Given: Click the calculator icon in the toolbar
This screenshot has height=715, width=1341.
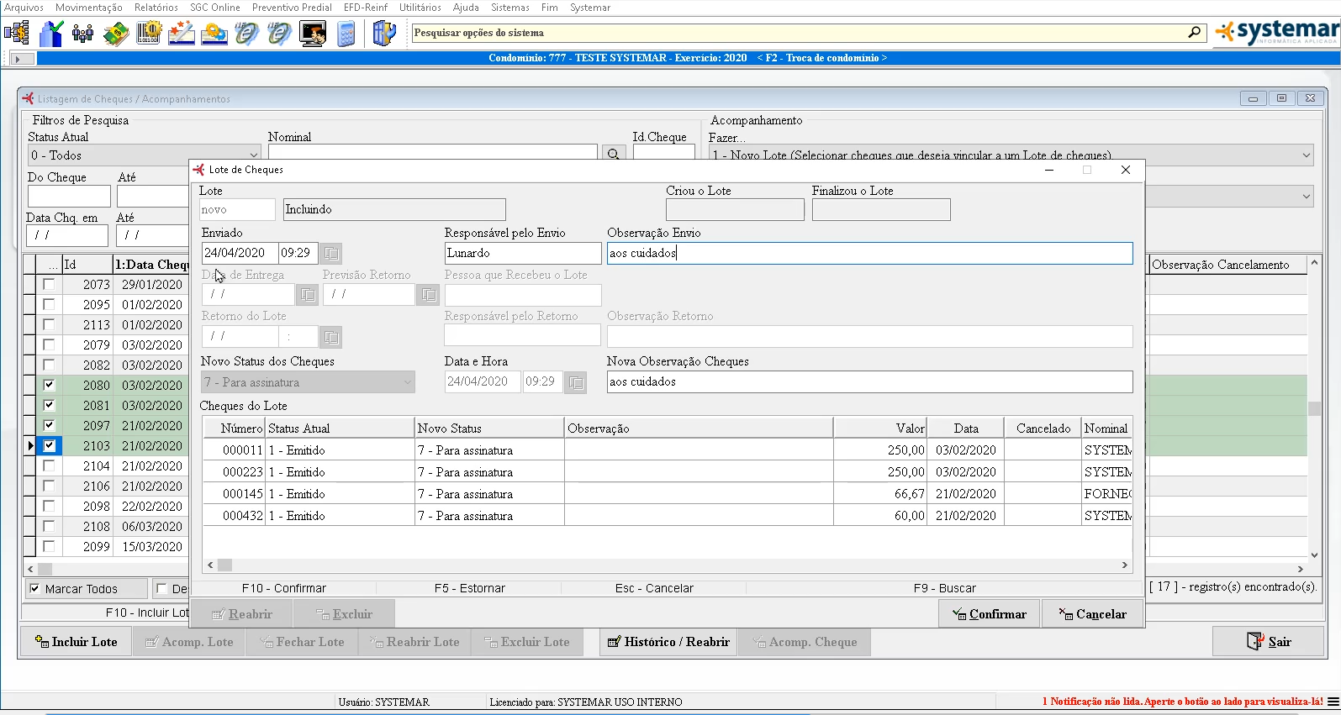Looking at the screenshot, I should [346, 34].
